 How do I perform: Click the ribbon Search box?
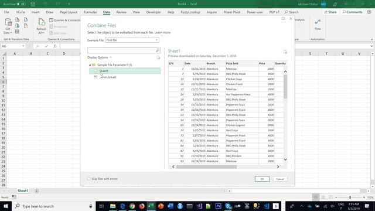(292, 12)
